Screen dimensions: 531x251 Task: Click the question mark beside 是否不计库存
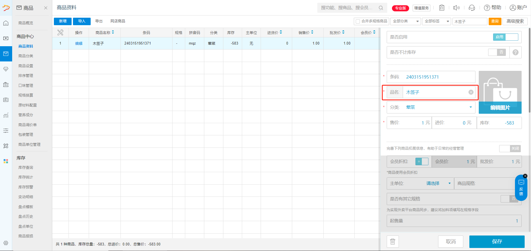pos(515,52)
